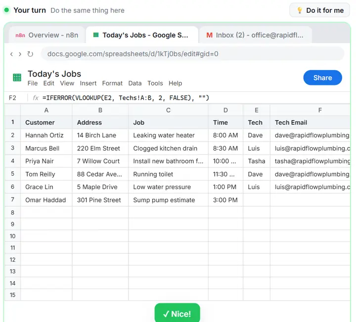
Task: Click the 1:00 PM time cell
Action: tap(225, 187)
